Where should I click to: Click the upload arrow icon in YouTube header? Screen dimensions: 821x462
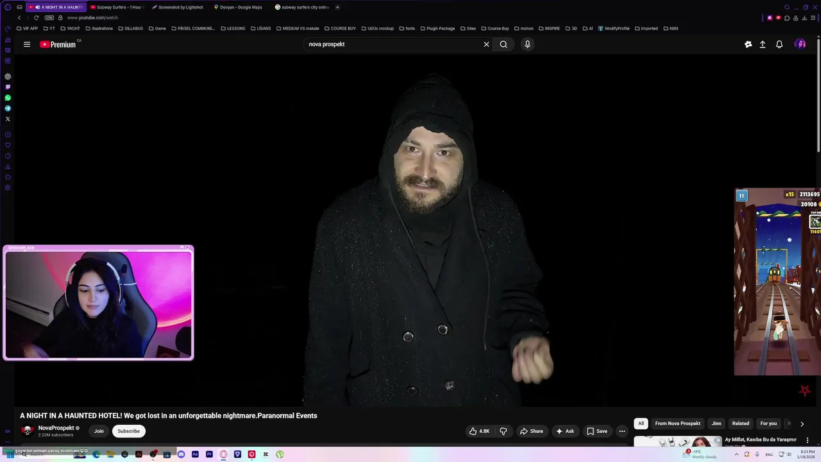(x=763, y=44)
